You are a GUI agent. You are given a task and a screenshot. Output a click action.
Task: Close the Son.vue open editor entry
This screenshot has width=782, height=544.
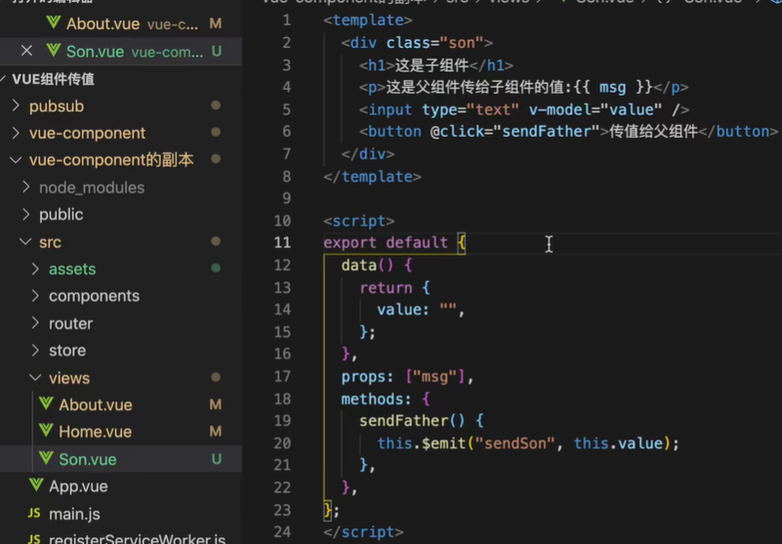tap(26, 51)
